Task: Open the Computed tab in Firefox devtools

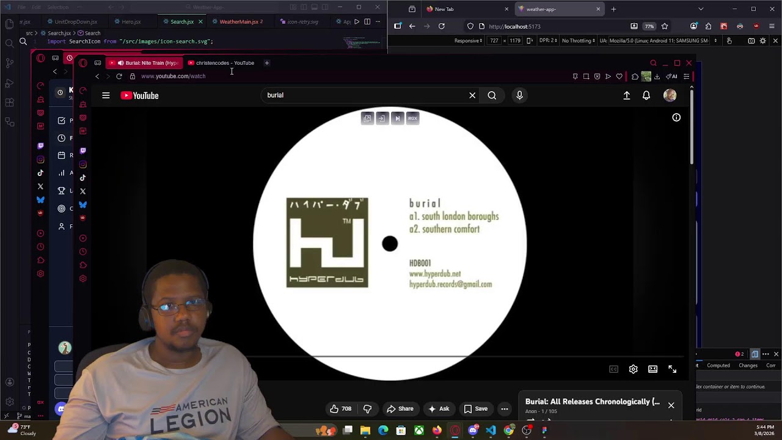Action: [x=718, y=365]
